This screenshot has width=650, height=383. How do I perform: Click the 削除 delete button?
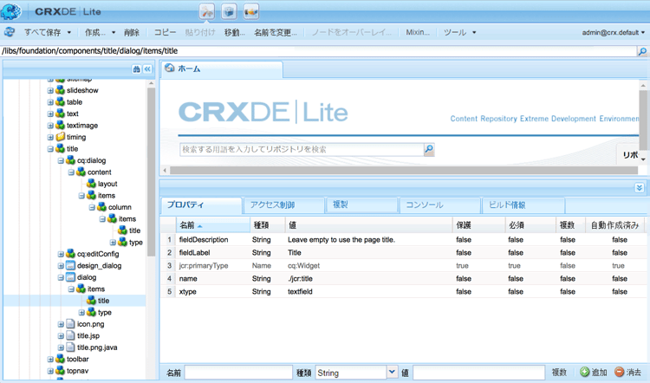coord(132,32)
